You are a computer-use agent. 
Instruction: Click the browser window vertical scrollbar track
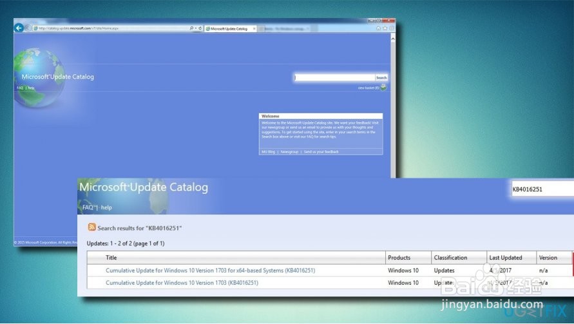(393, 110)
